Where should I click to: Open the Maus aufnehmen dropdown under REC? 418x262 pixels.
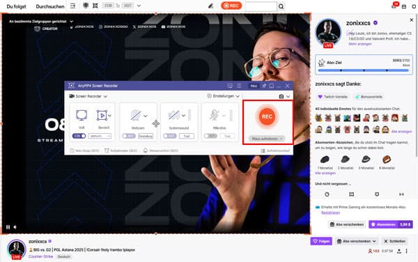(x=267, y=139)
